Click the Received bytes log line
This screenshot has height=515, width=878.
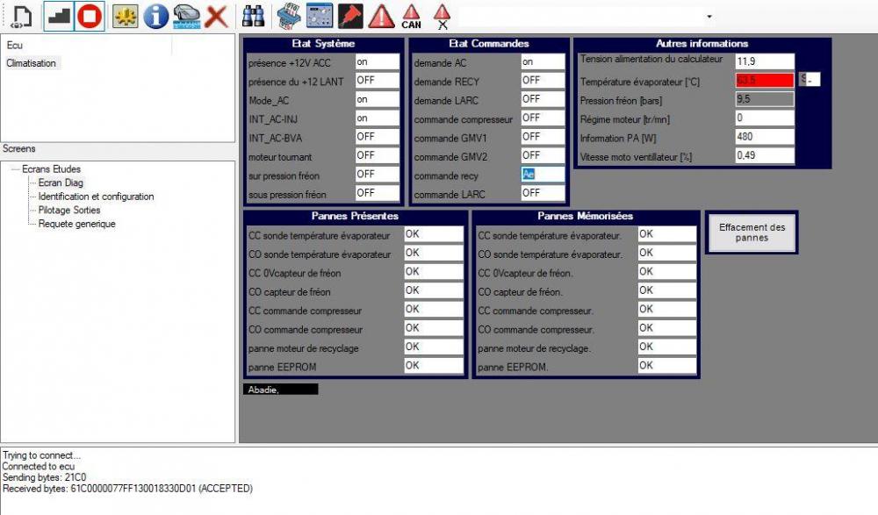[x=127, y=489]
